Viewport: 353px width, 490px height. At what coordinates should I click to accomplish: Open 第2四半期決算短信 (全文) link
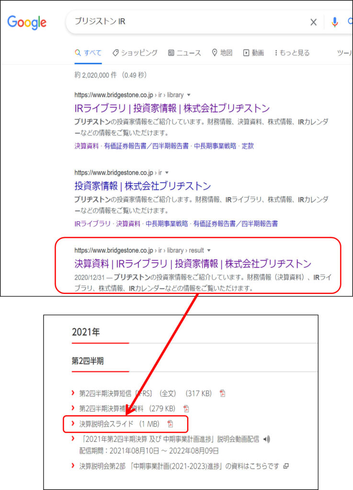146,393
